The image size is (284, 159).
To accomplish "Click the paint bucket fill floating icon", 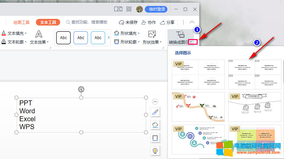I will click(x=155, y=125).
